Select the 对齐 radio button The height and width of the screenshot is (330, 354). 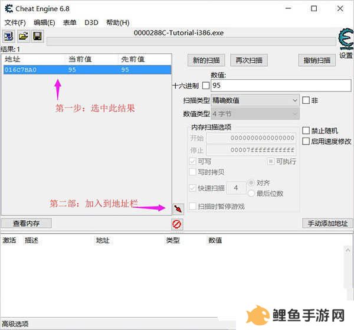(x=251, y=182)
